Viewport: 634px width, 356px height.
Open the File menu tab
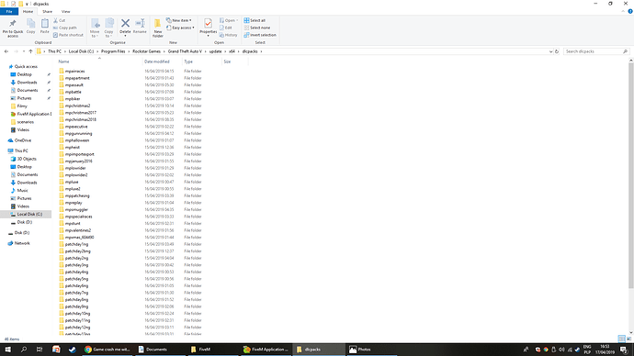click(x=9, y=11)
